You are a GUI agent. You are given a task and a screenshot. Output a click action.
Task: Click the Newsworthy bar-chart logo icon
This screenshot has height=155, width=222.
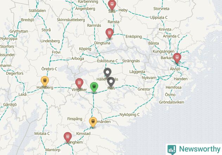(x=172, y=150)
